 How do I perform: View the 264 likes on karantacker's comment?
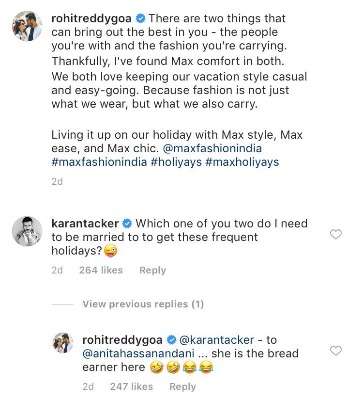pos(101,270)
